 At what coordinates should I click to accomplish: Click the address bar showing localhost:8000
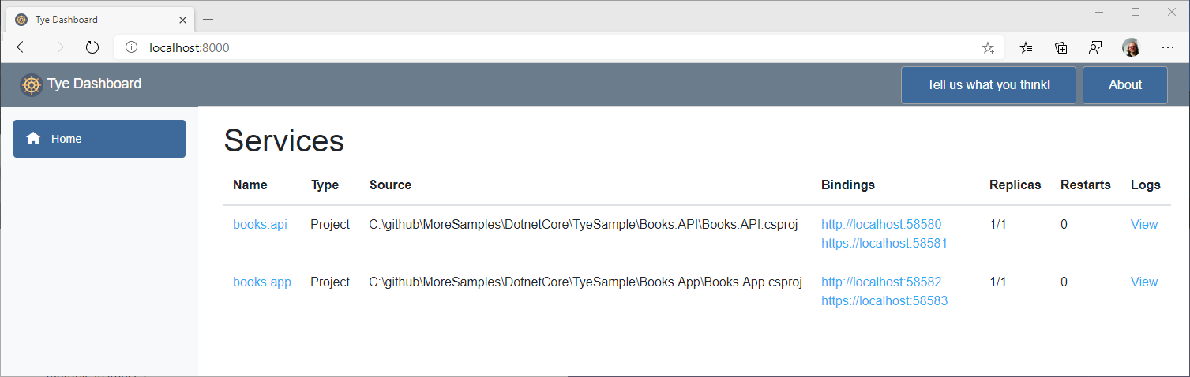[553, 47]
